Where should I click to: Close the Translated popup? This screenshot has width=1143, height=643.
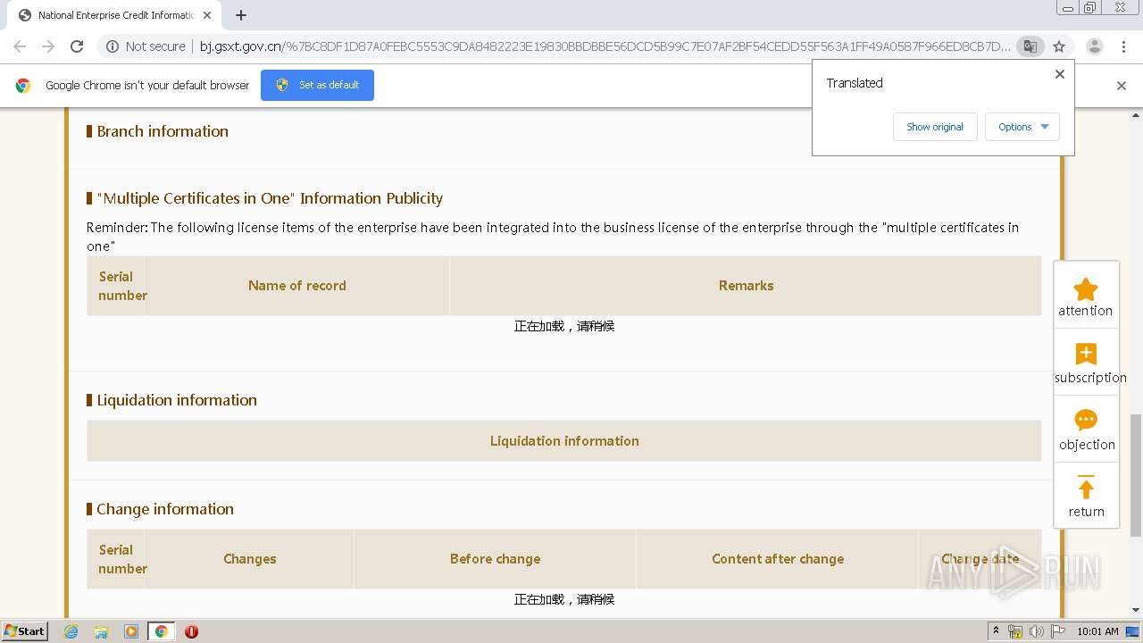pos(1060,74)
